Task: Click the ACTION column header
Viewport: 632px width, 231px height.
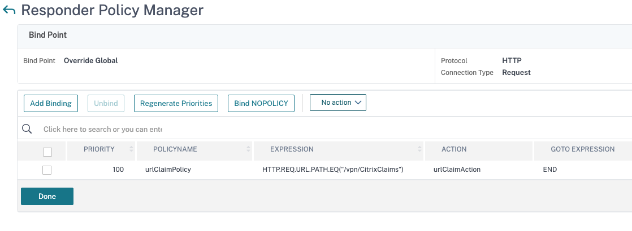Action: pyautogui.click(x=454, y=149)
